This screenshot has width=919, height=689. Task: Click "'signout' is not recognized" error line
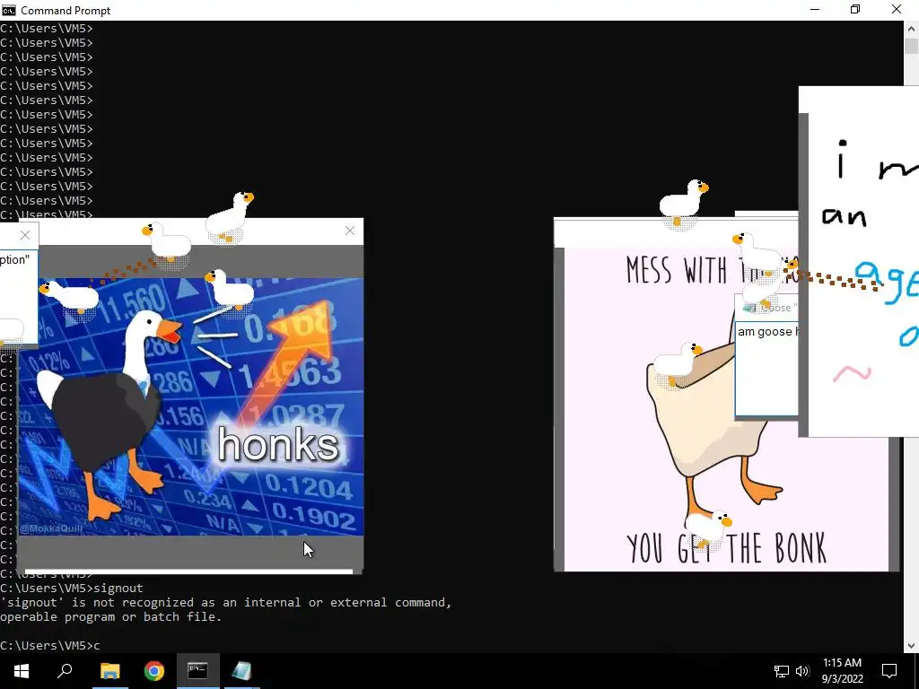(225, 602)
